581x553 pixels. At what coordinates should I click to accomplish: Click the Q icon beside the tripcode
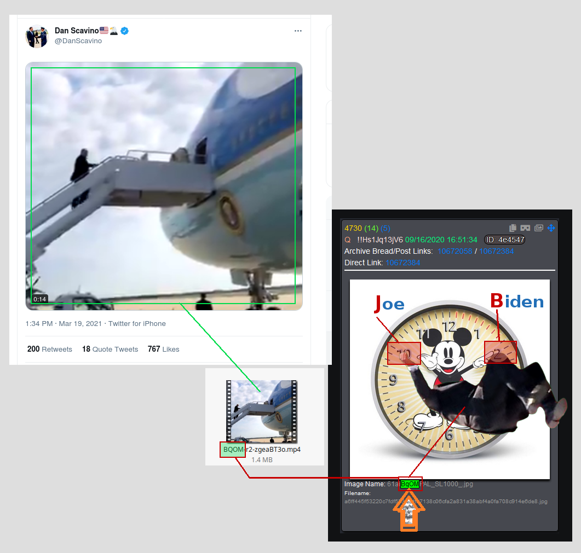(348, 240)
